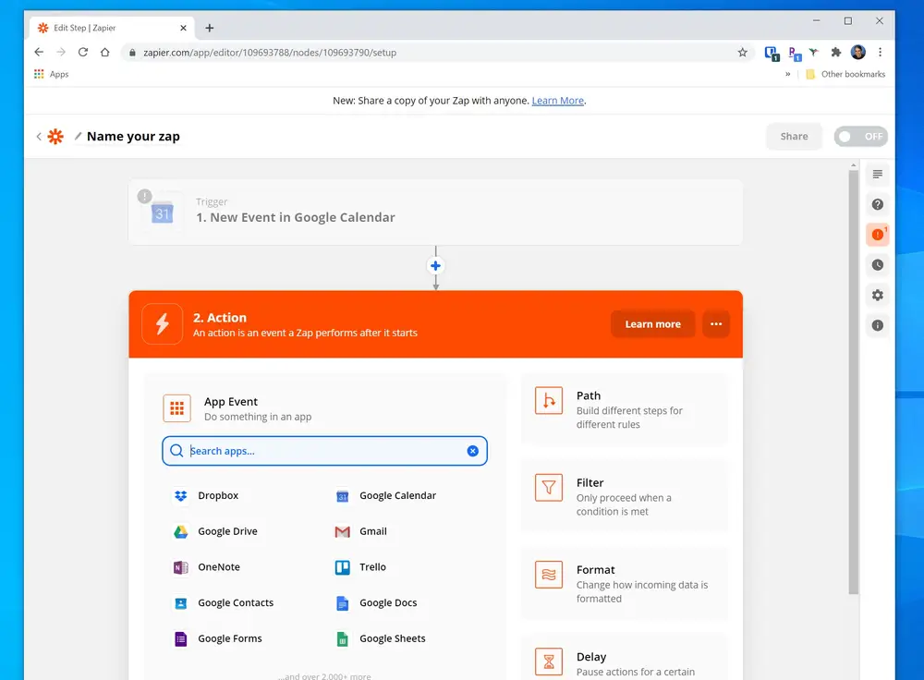
Task: Select Google Sheets from the app choices
Action: [x=392, y=638]
